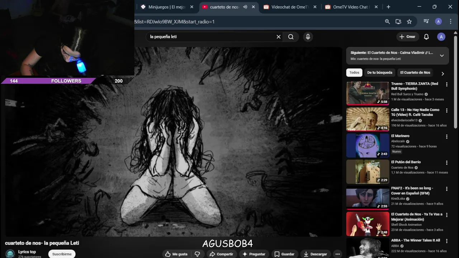The width and height of the screenshot is (459, 258).
Task: Show more filter chips with right arrow
Action: click(443, 73)
